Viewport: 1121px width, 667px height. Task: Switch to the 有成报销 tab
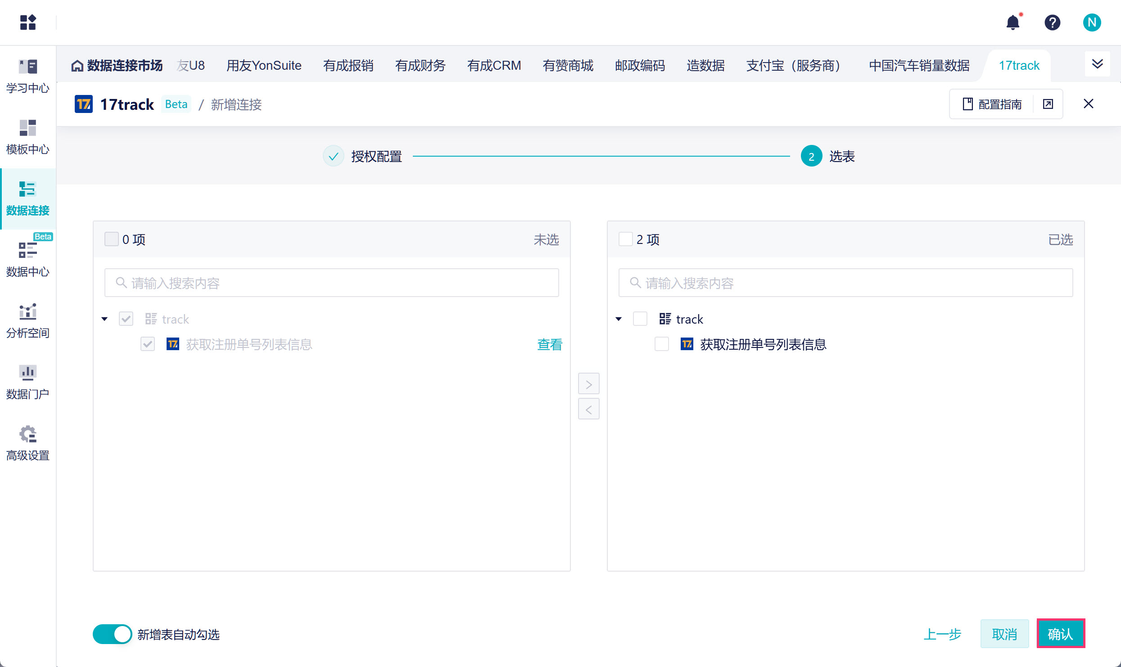pyautogui.click(x=348, y=66)
